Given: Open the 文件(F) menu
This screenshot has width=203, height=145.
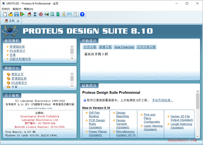Looking at the screenshot, I should [x=6, y=9].
